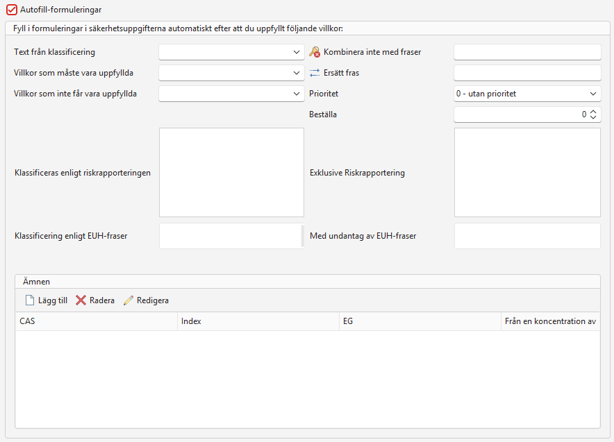Click the Från en koncentration av column header
Image resolution: width=614 pixels, height=442 pixels.
[550, 321]
